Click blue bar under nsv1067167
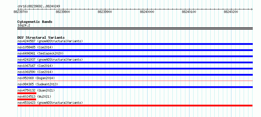The width and height of the screenshot is (261, 117). (x=135, y=69)
